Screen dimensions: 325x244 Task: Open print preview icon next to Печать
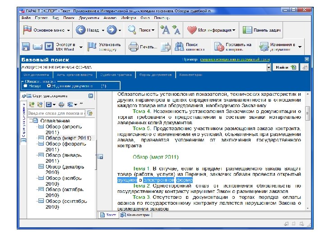(165, 47)
